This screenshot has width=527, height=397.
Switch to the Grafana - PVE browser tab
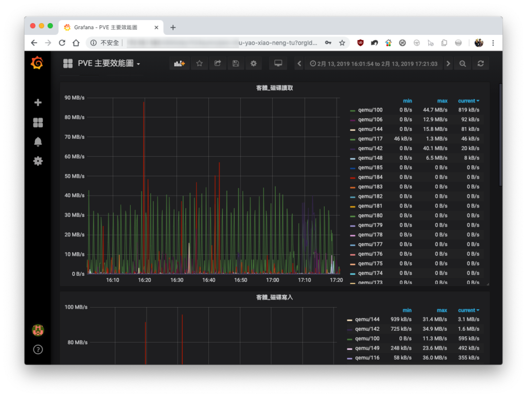click(x=111, y=28)
